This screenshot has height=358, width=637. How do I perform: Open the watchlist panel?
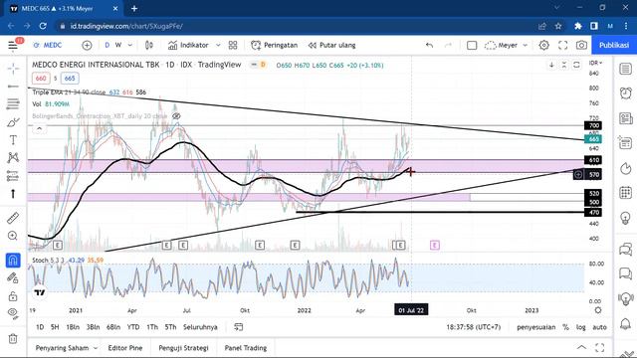626,69
